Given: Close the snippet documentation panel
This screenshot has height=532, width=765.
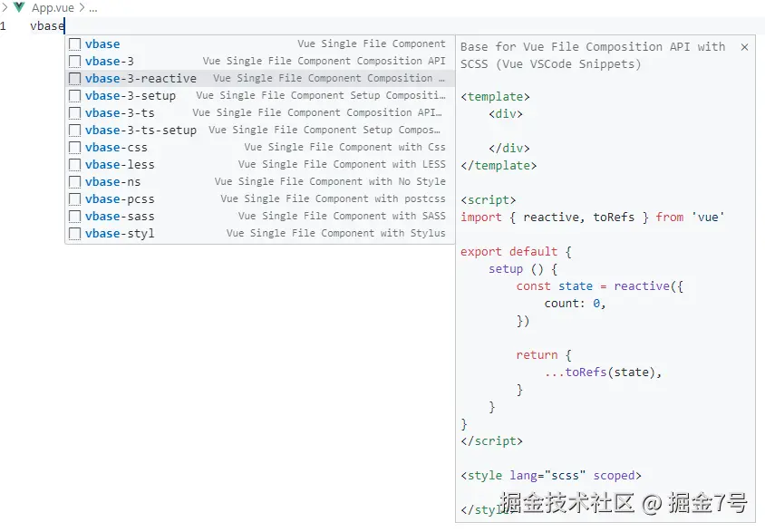Looking at the screenshot, I should tap(744, 47).
